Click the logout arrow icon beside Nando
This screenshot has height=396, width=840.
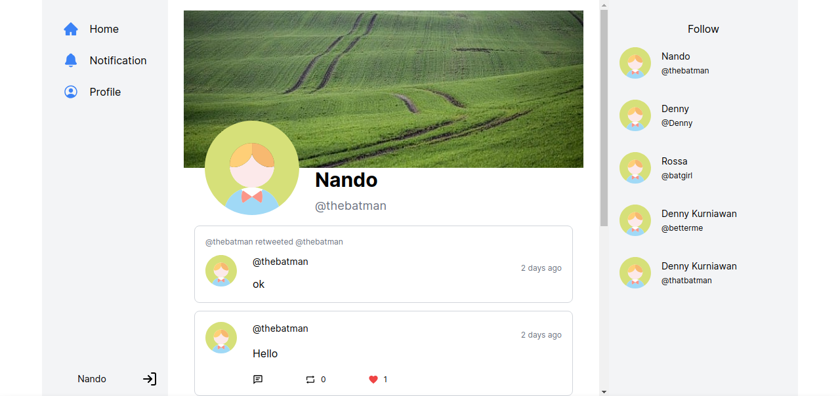(x=150, y=379)
